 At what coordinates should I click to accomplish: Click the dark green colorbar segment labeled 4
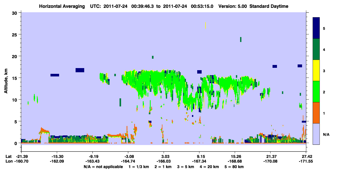[x=316, y=49]
